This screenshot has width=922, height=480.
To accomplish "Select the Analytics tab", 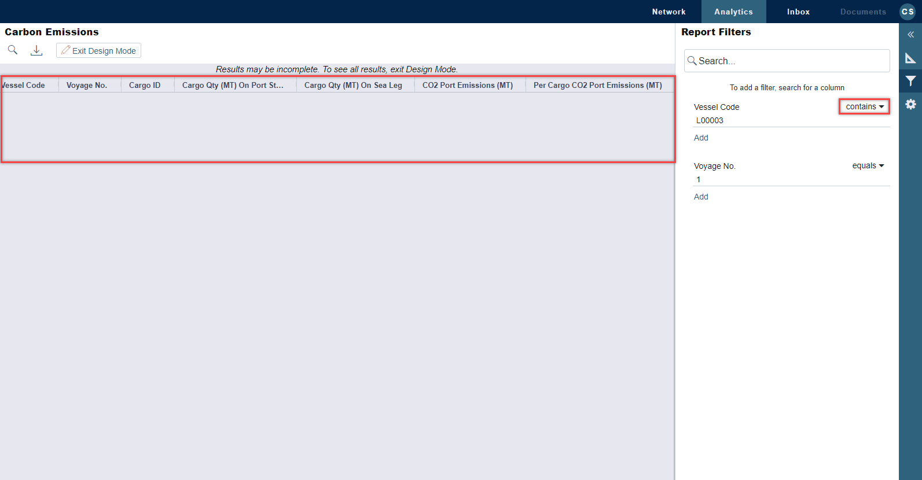I will pyautogui.click(x=733, y=12).
